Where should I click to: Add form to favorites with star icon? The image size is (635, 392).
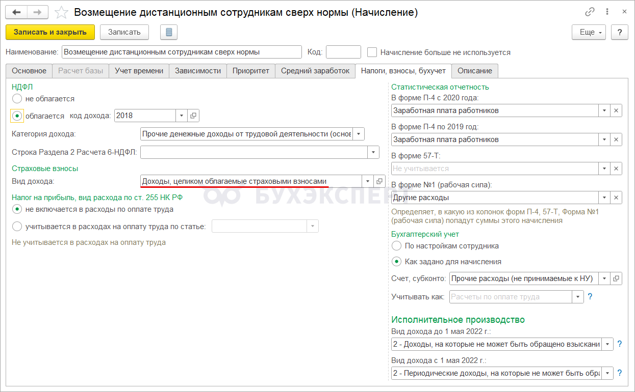point(61,12)
